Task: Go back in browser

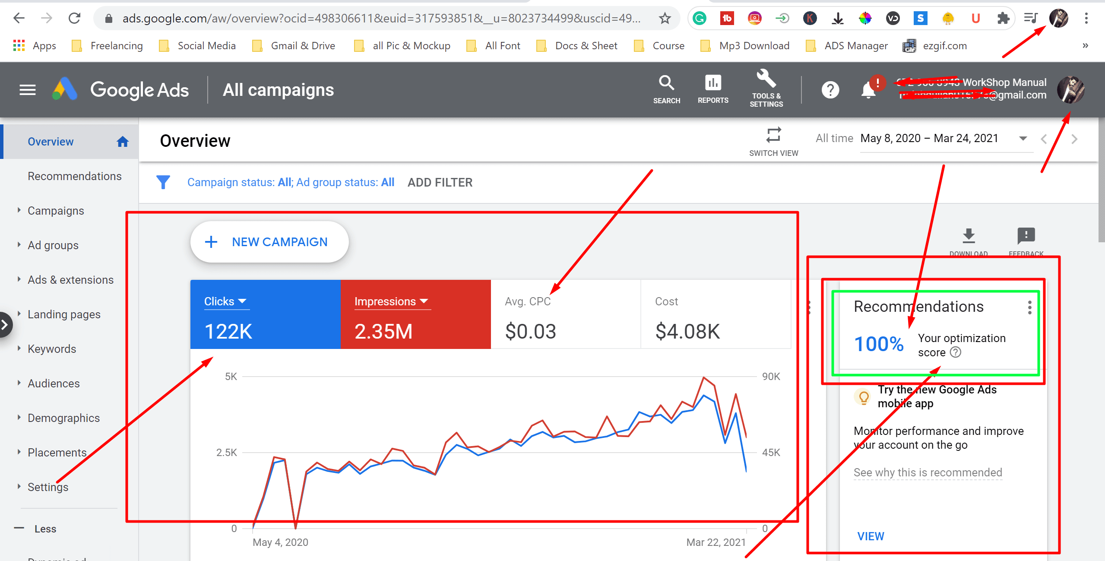Action: tap(19, 18)
